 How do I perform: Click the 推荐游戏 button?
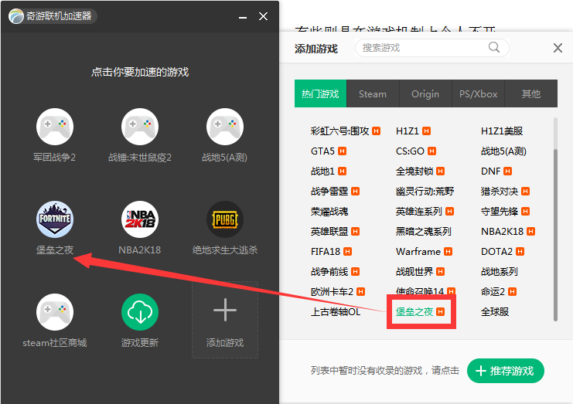click(506, 371)
